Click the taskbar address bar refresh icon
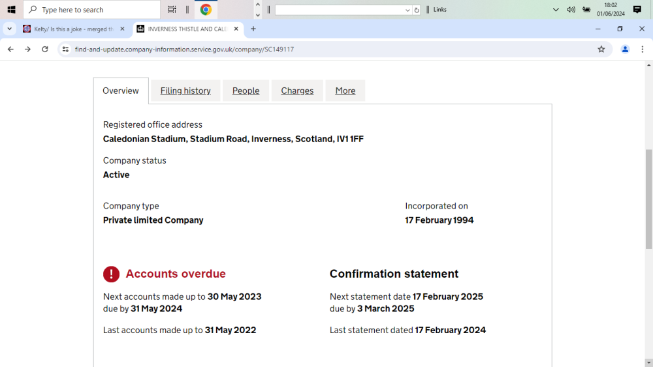This screenshot has height=367, width=653. (417, 10)
